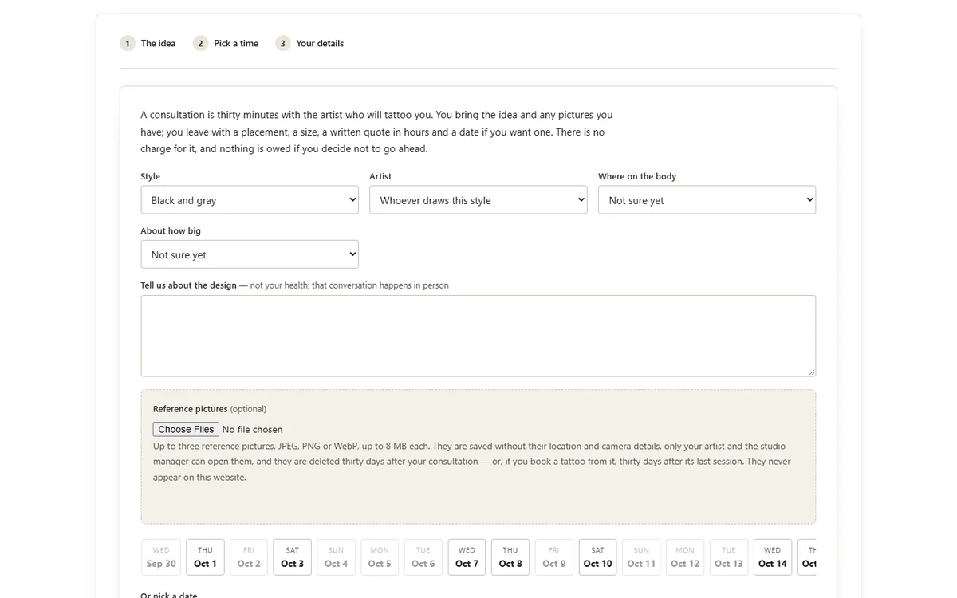
Task: Choose the Wed Oct 14 date
Action: point(773,557)
